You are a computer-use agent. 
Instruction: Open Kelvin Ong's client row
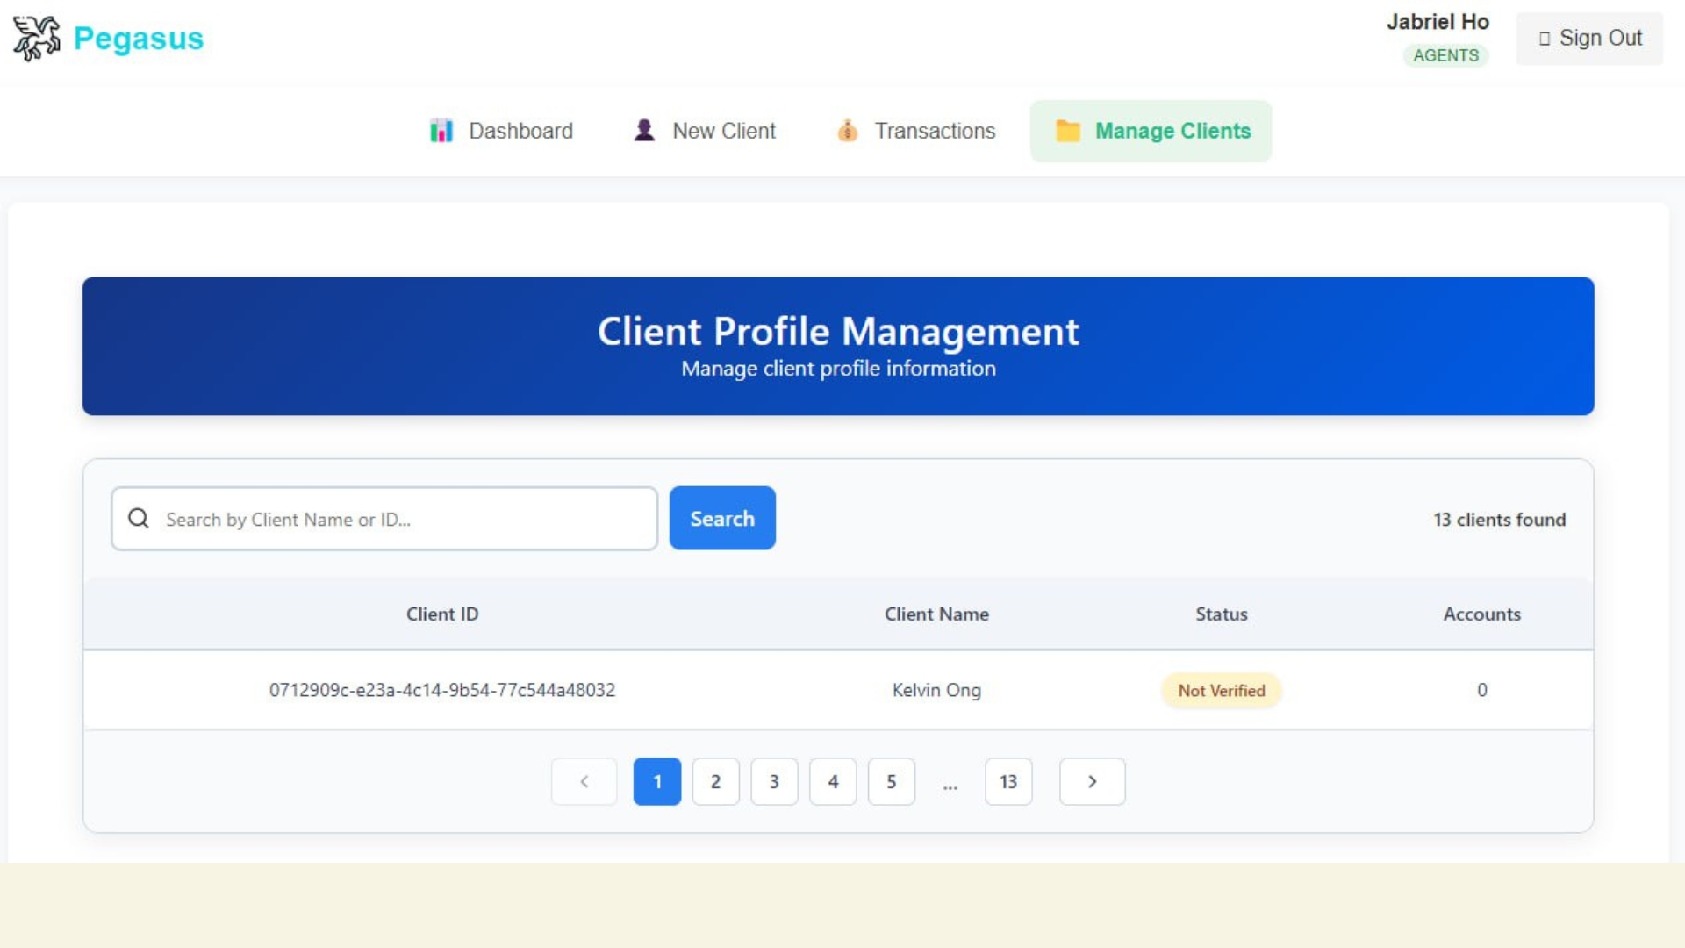coord(936,690)
